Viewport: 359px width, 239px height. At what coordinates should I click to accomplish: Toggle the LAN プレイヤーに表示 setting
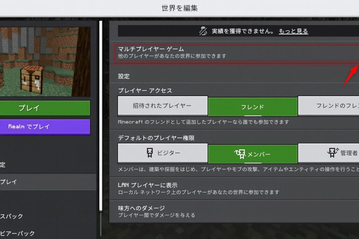[x=234, y=189]
